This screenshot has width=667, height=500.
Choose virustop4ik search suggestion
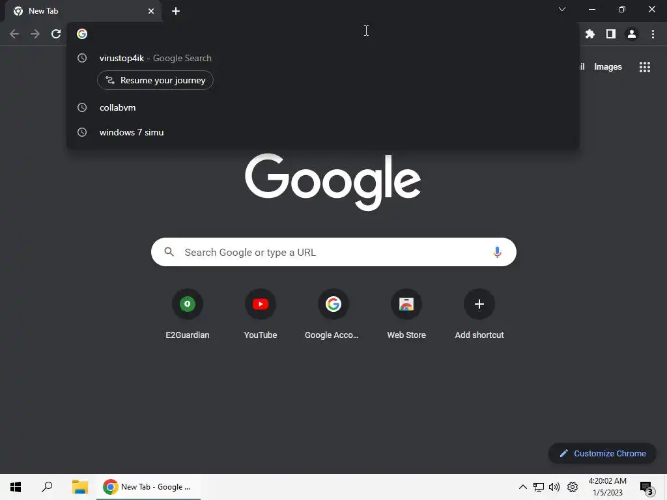pos(323,58)
